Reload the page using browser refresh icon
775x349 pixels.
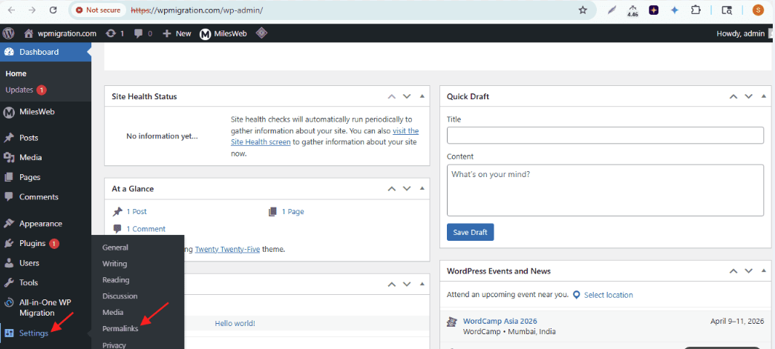pos(53,10)
